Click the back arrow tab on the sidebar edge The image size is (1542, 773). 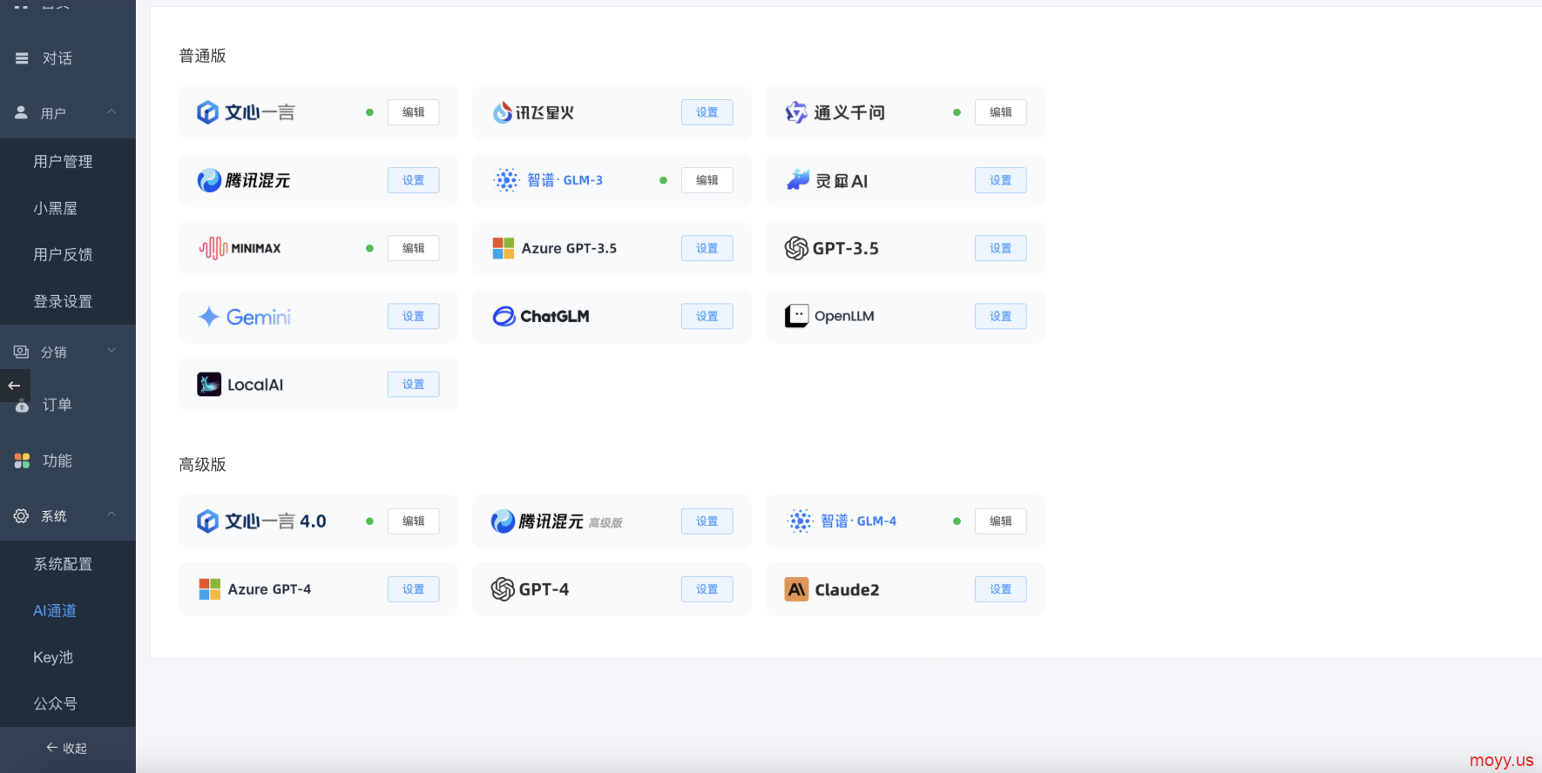coord(15,386)
